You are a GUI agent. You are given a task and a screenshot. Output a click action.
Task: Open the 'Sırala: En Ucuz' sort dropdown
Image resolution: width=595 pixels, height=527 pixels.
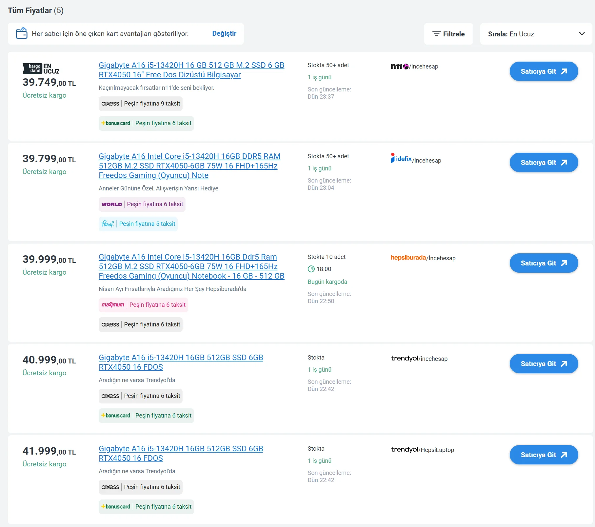[x=536, y=34]
